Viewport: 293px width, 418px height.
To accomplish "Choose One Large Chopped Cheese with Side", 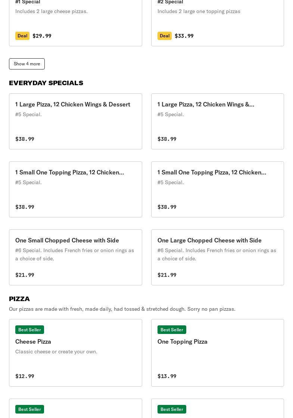I will point(217,257).
